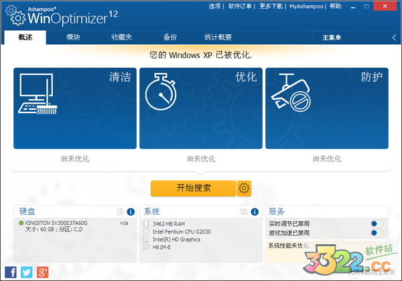The height and width of the screenshot is (281, 402).
Task: Open the Google+ page icon
Action: 43,272
